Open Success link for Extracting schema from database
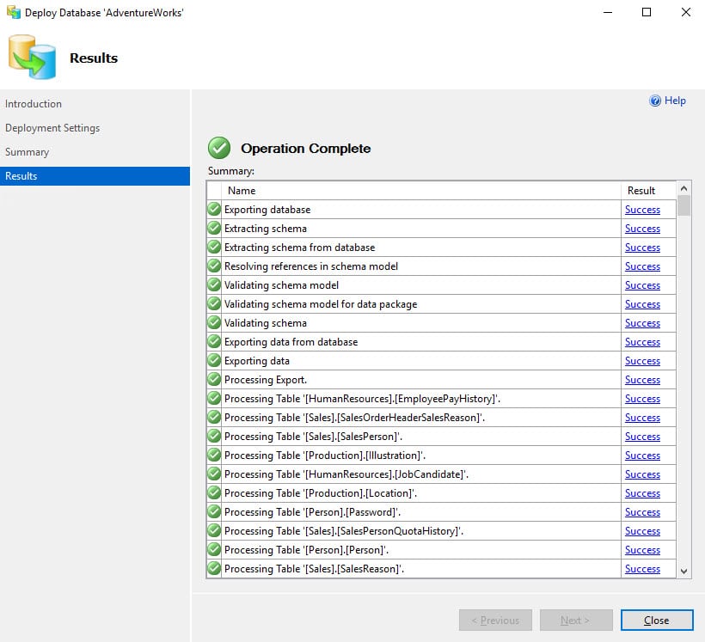 point(642,248)
